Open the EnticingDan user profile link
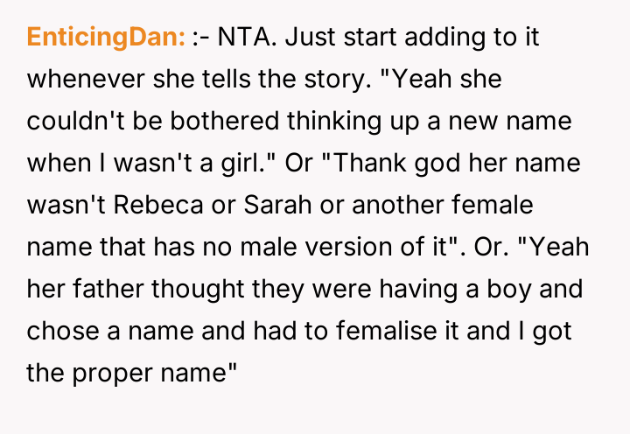Screen dimensions: 630x434 (x=106, y=38)
